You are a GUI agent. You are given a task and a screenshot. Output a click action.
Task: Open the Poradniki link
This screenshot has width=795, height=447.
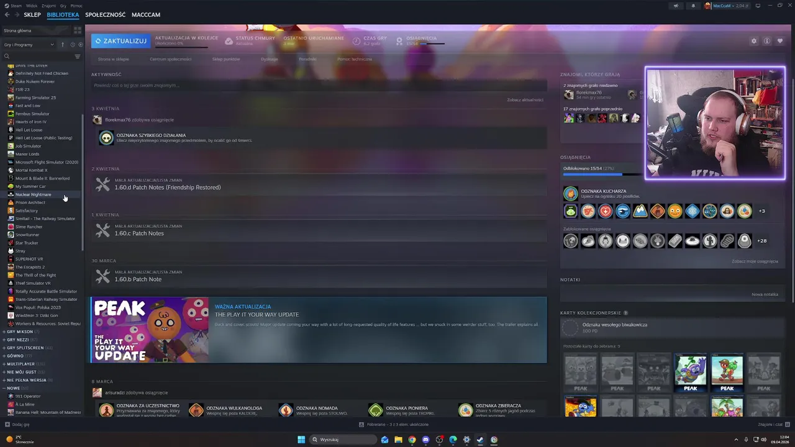307,59
